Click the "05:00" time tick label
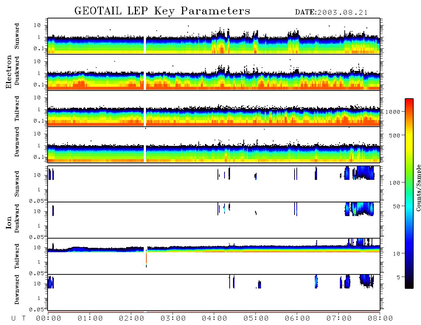421x325 pixels. (x=256, y=319)
